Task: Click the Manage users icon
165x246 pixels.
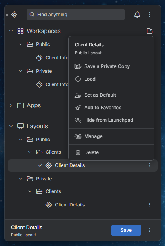Action: coord(78,136)
